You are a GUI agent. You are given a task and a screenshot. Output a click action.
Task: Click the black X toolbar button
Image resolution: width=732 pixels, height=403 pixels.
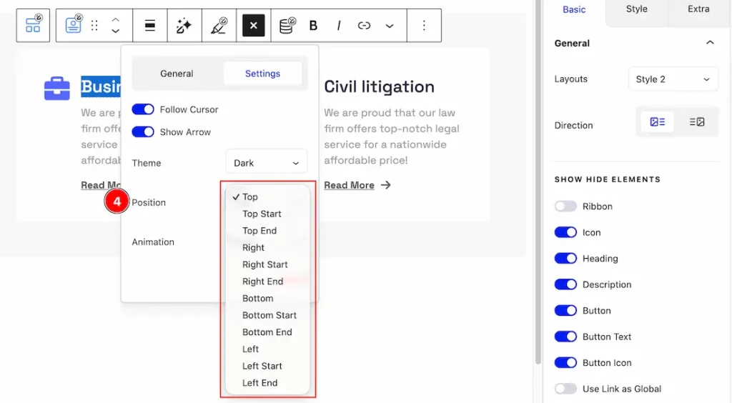(x=253, y=26)
